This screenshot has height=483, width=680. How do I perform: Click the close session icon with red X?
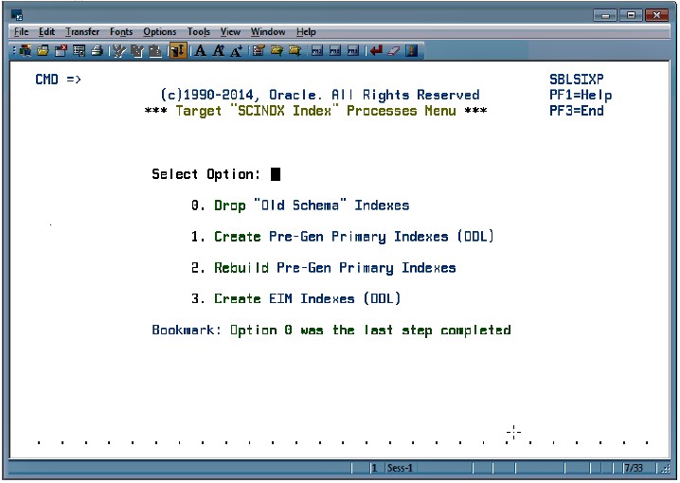pyautogui.click(x=61, y=51)
